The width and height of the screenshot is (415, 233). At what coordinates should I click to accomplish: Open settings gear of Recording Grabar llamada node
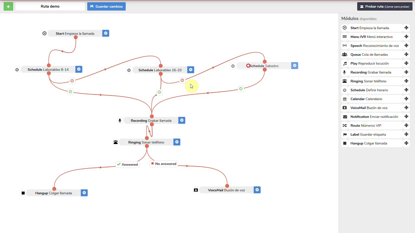coord(182,120)
